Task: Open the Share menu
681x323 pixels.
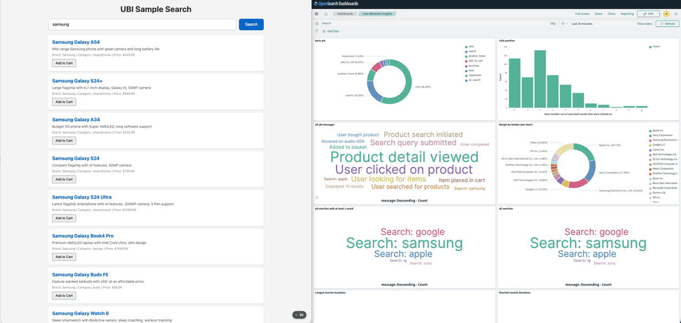Action: click(598, 14)
